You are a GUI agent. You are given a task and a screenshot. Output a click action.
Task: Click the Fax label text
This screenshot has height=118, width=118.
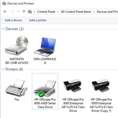coord(17,99)
